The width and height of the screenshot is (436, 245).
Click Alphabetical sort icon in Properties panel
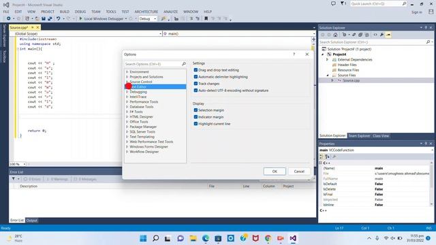(327, 157)
